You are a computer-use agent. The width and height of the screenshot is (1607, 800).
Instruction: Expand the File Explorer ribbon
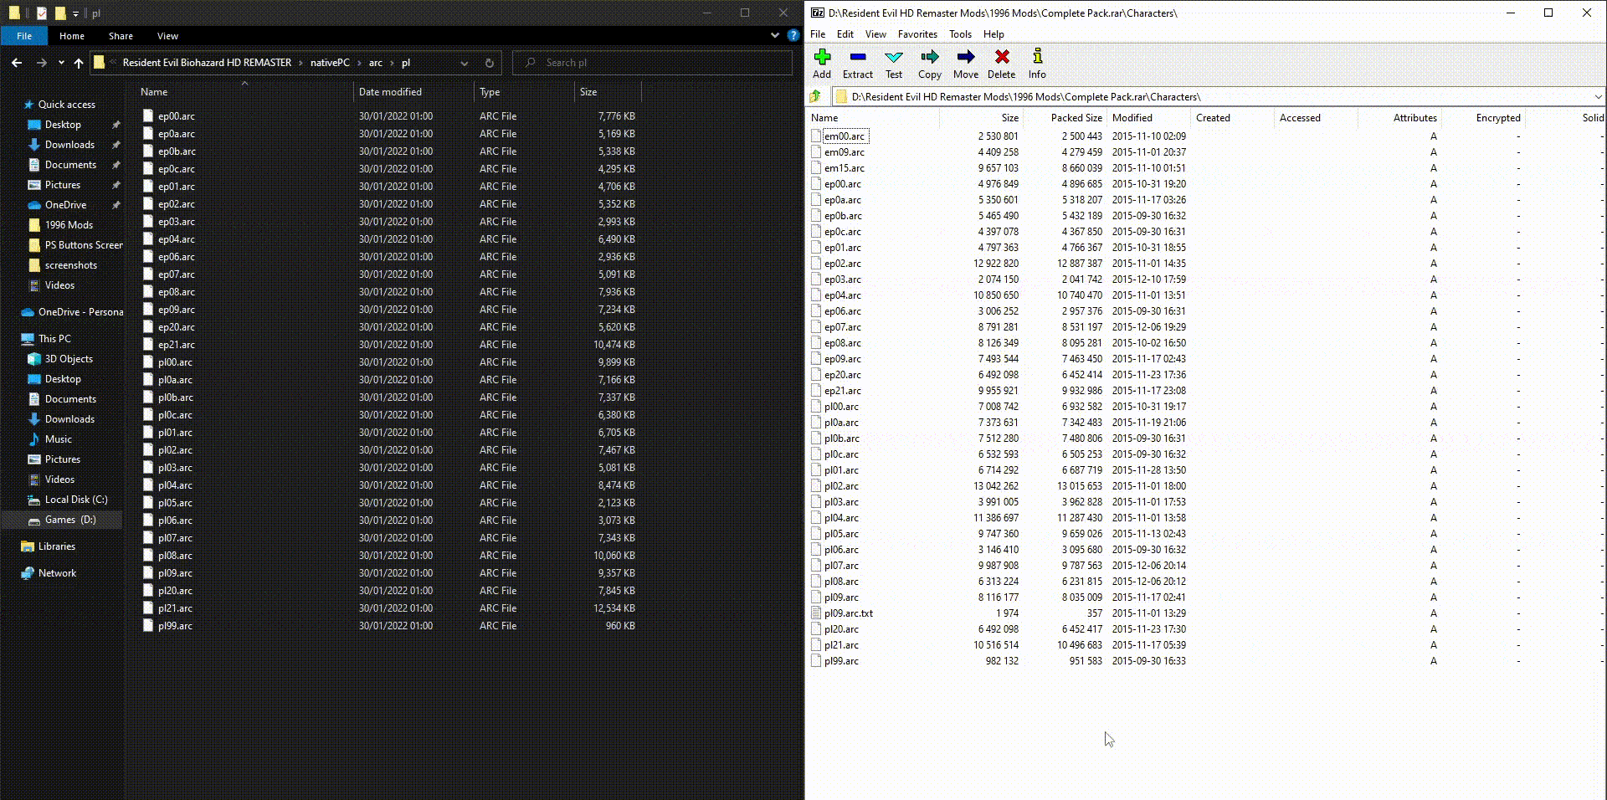[774, 35]
